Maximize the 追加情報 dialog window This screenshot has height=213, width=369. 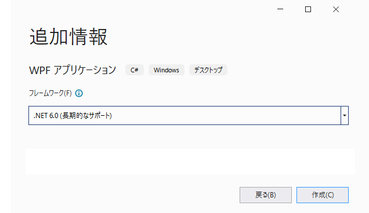coord(308,9)
